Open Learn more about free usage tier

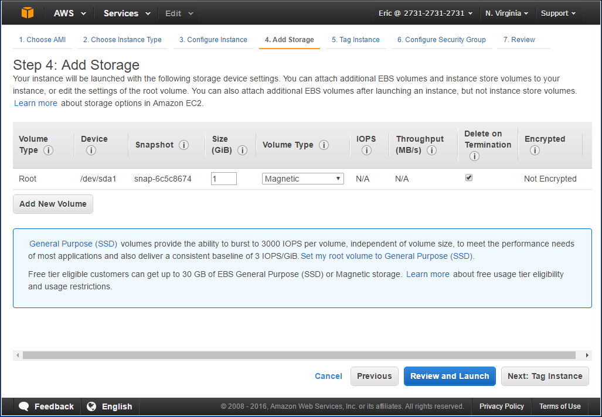428,274
